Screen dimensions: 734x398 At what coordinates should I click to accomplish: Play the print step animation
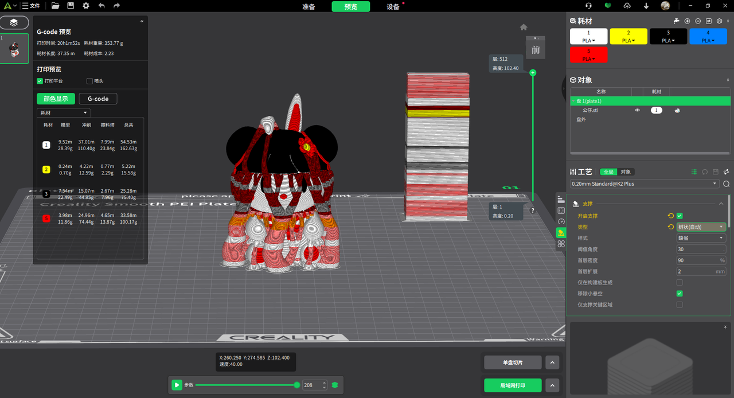pyautogui.click(x=177, y=385)
